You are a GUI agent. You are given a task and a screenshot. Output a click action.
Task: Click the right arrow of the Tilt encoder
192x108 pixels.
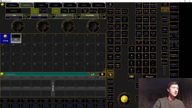click(48, 26)
